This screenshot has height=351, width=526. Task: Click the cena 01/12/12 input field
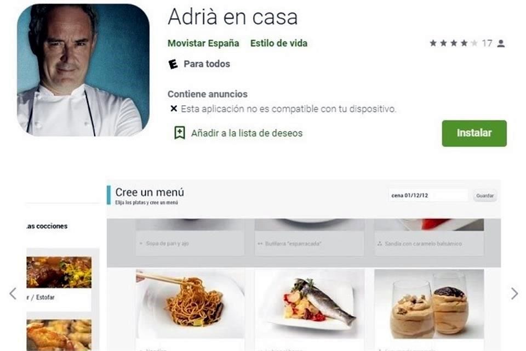428,195
